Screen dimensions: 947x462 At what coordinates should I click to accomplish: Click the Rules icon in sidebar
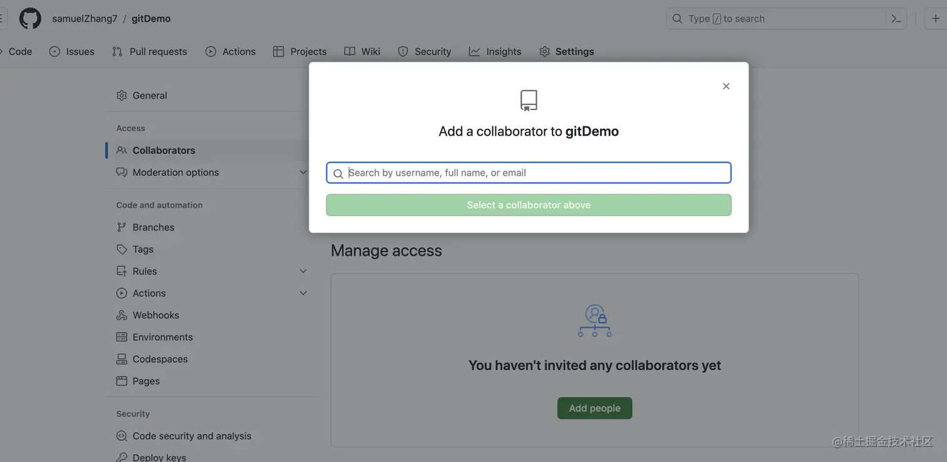pos(122,271)
